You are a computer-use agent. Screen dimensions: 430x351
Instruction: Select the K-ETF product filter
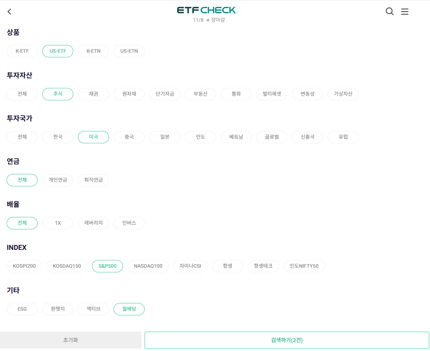coord(22,51)
